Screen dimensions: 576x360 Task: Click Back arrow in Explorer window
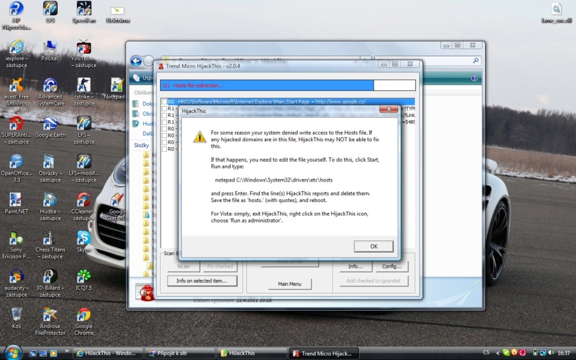tap(136, 61)
